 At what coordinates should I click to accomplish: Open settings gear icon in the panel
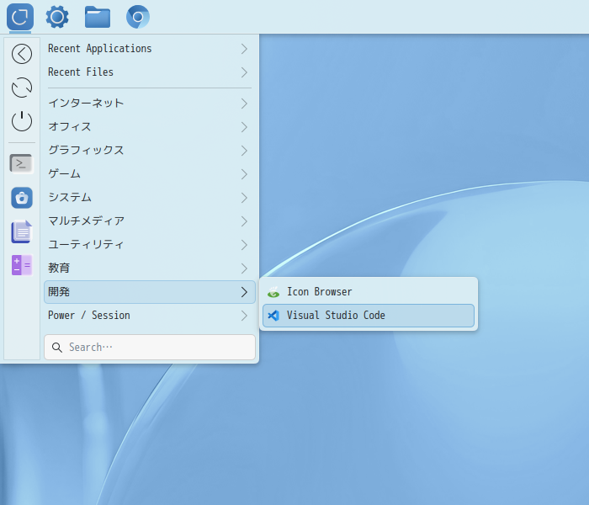[57, 17]
